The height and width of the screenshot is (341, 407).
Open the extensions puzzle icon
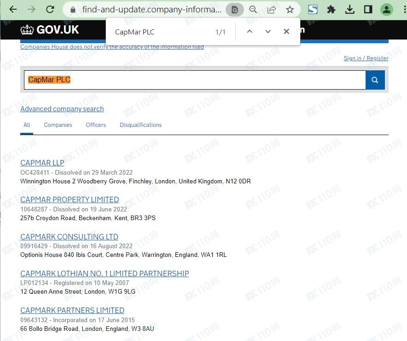tap(331, 9)
